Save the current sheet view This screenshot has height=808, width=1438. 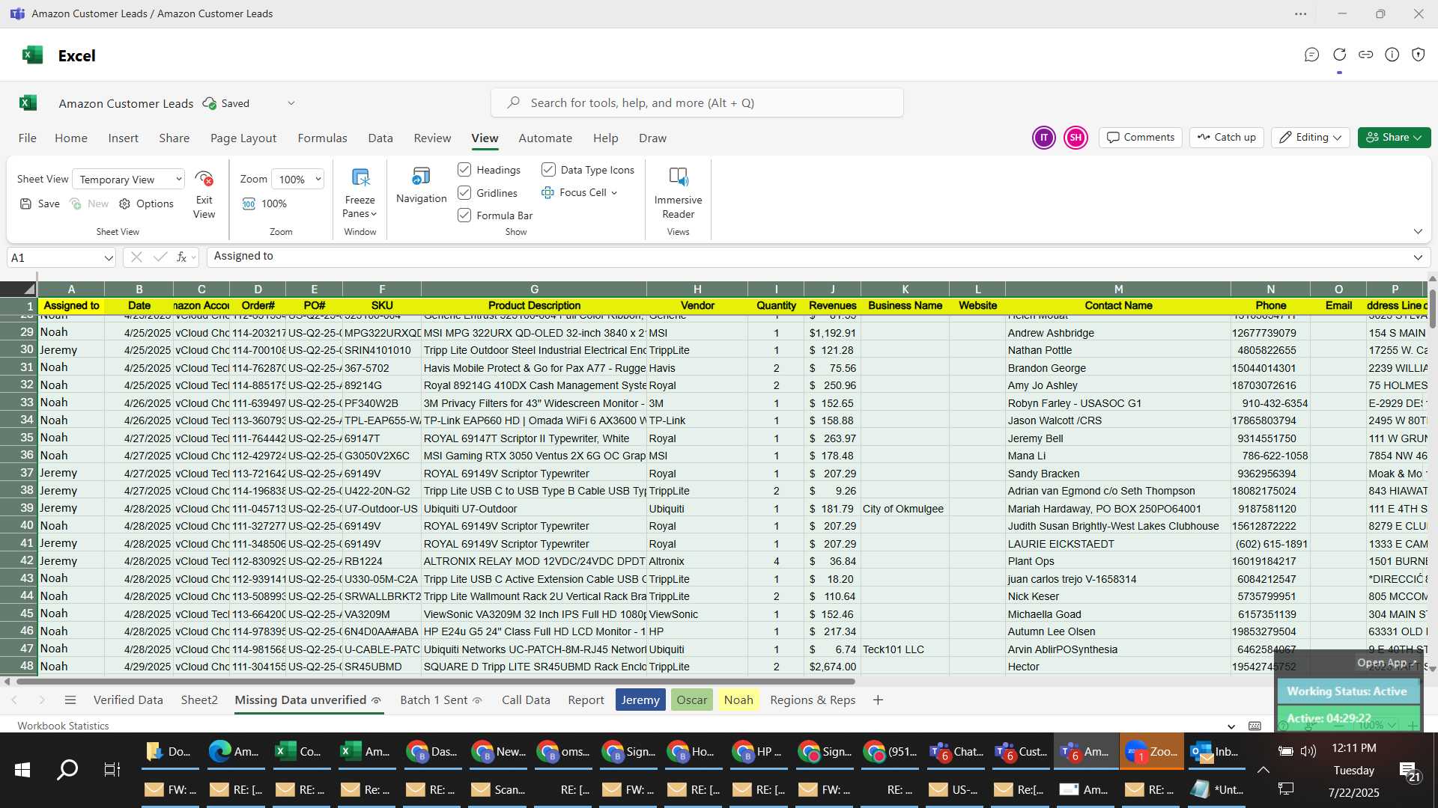40,203
